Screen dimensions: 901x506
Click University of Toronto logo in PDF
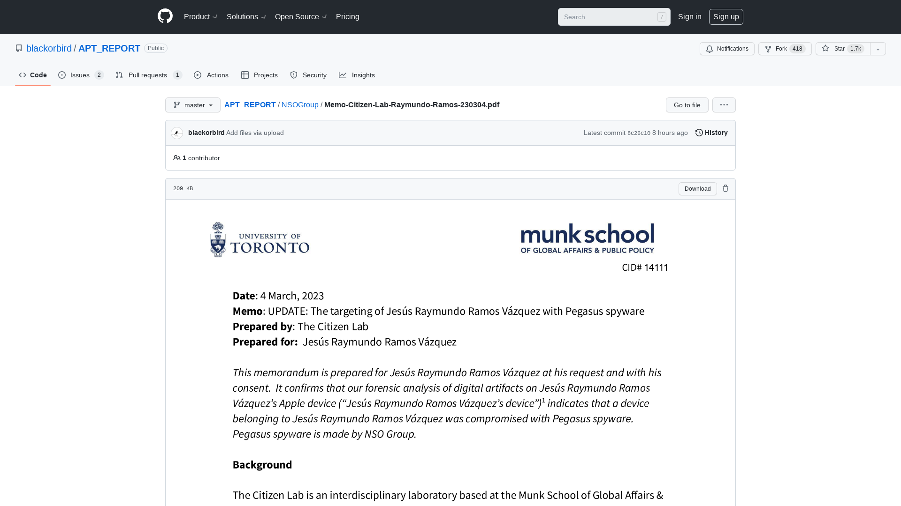pyautogui.click(x=260, y=239)
